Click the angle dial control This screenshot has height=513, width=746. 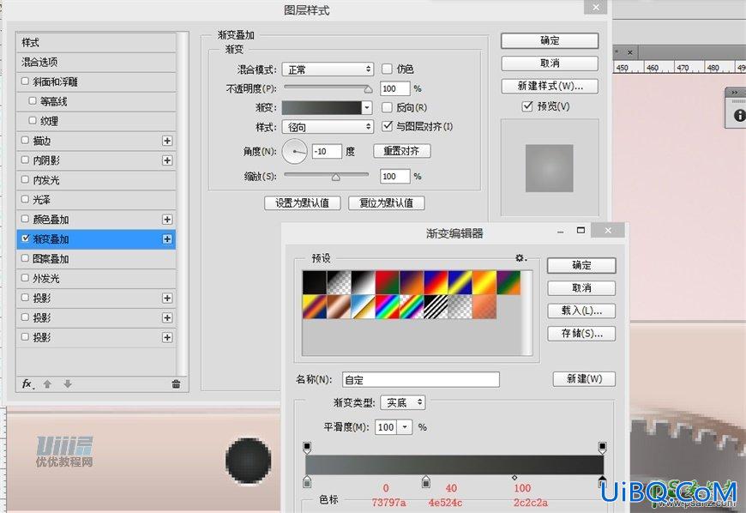pyautogui.click(x=294, y=151)
